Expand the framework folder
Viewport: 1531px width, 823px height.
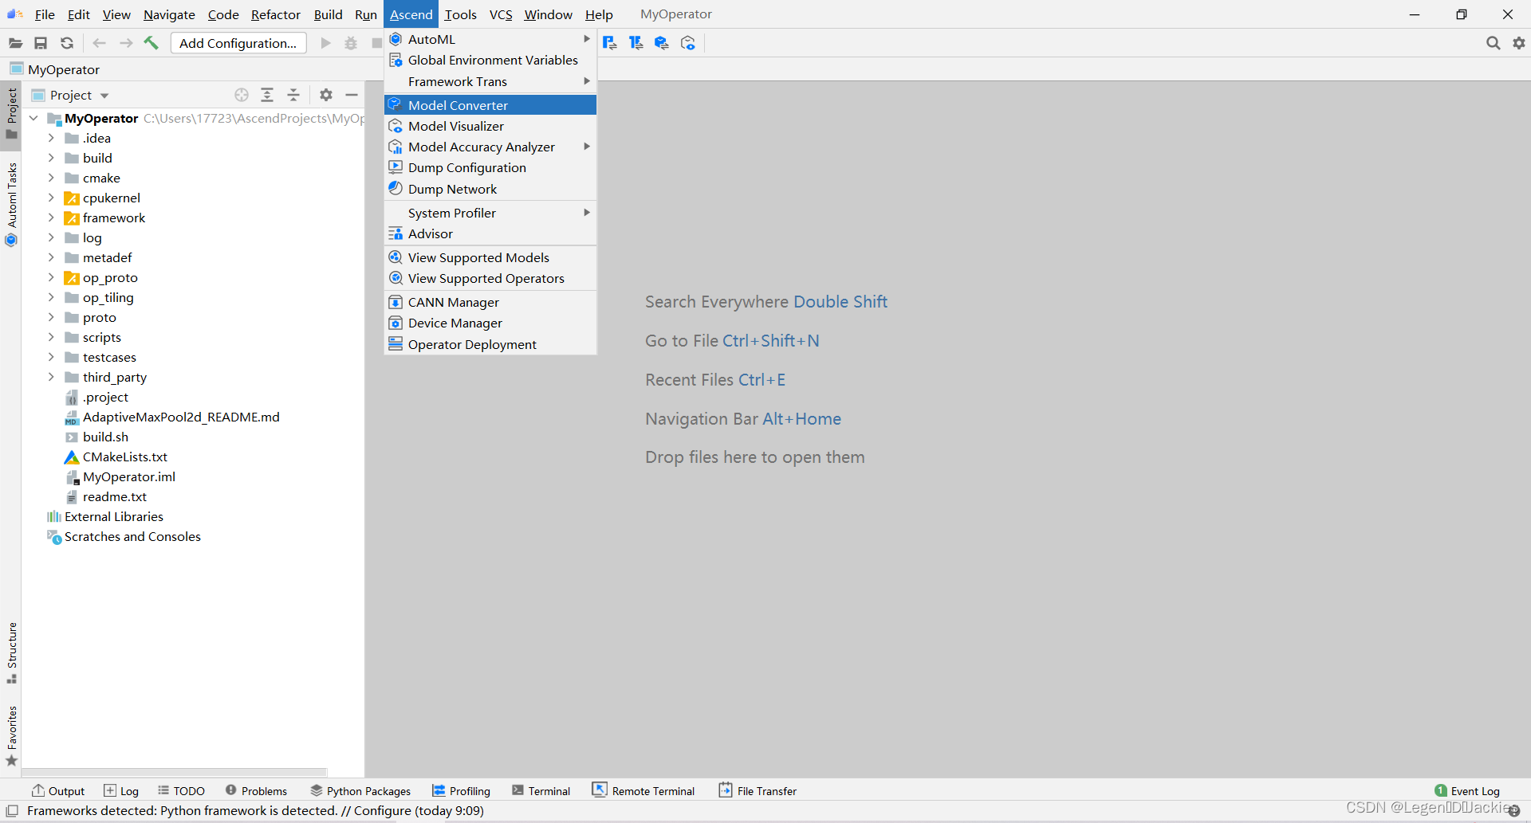pos(51,218)
